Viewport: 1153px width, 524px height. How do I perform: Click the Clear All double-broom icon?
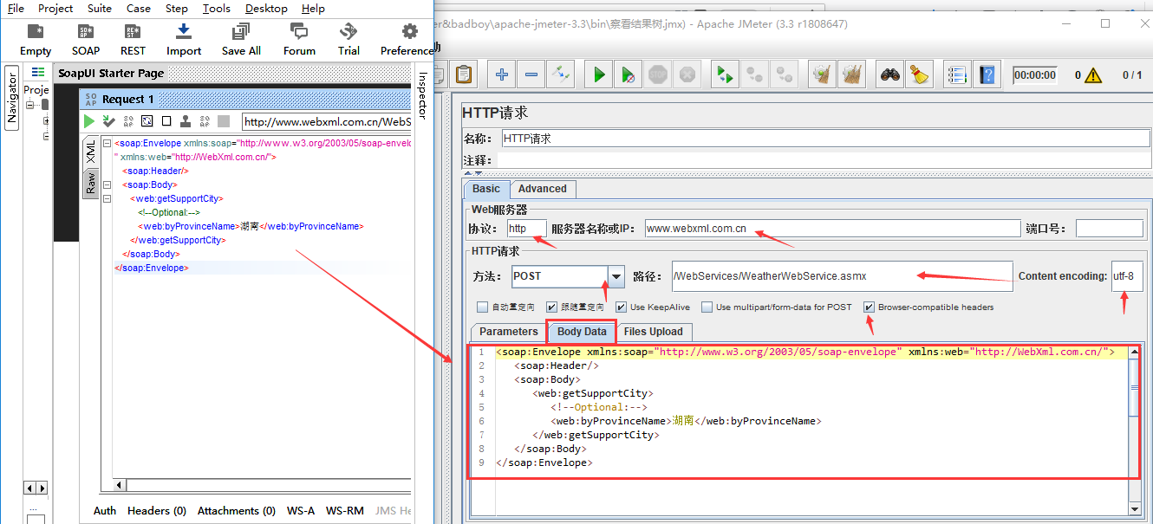(x=852, y=75)
